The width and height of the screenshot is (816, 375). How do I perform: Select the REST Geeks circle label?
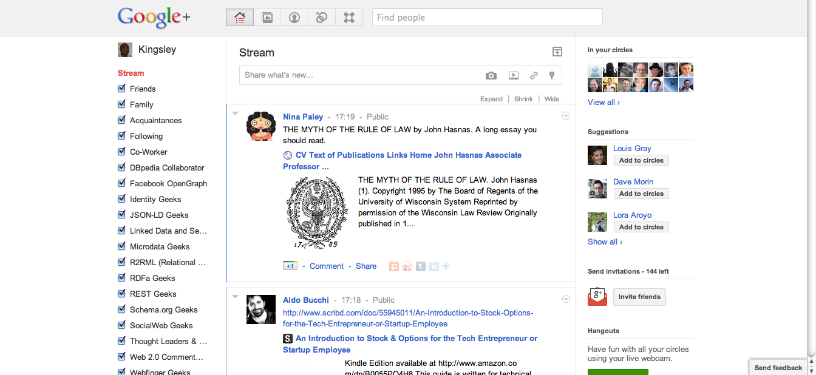pyautogui.click(x=153, y=294)
